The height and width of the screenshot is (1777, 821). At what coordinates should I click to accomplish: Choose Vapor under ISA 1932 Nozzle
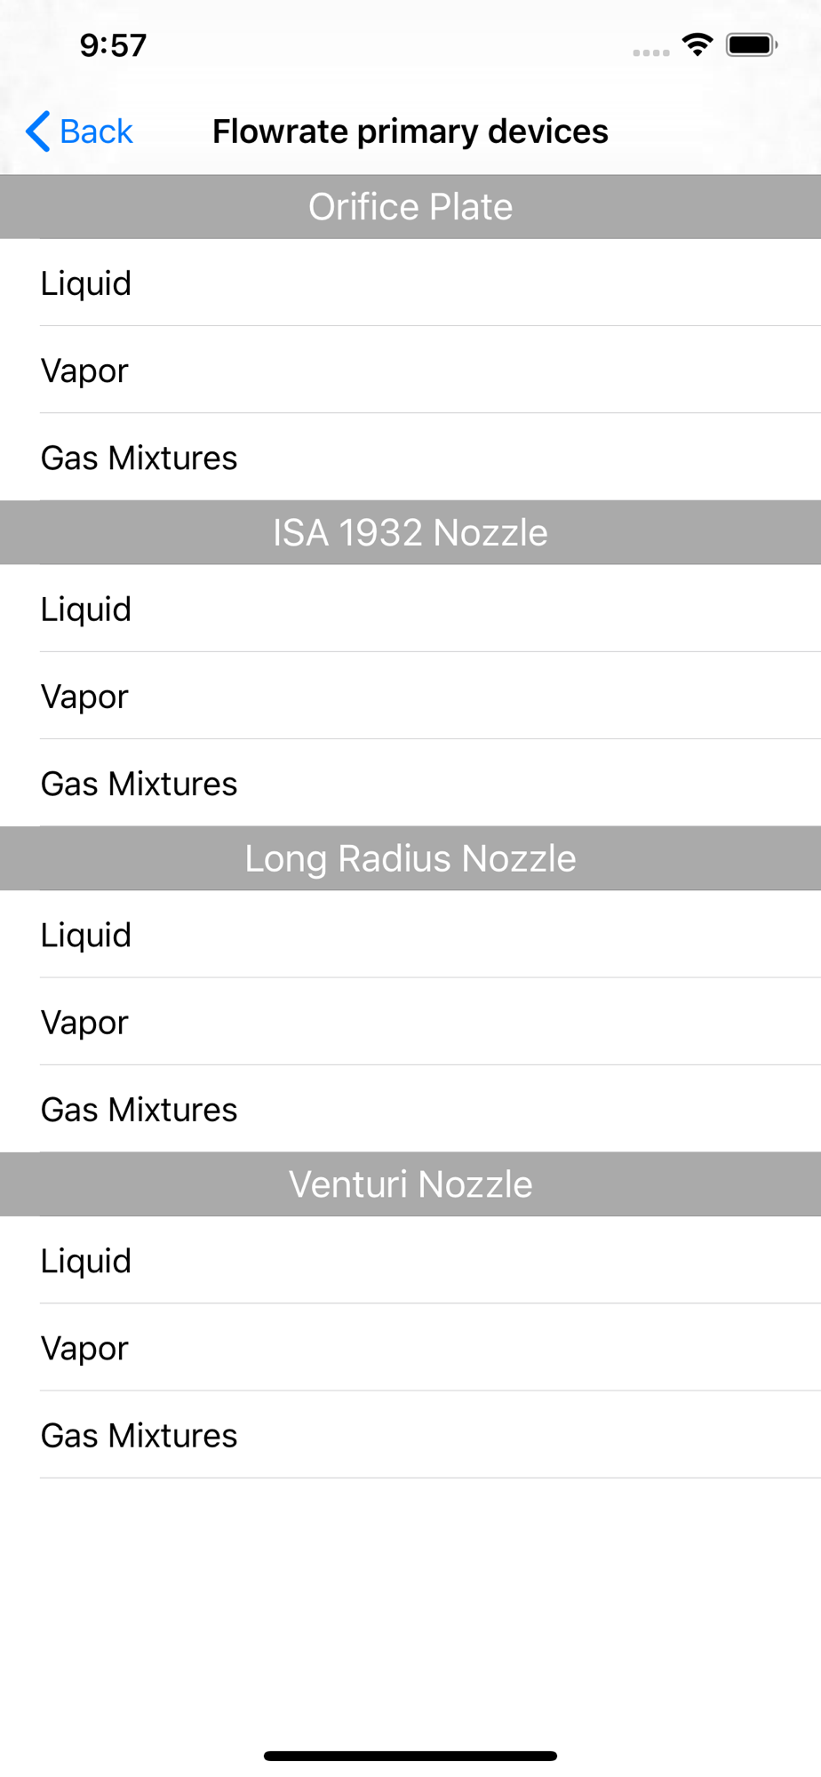(410, 696)
